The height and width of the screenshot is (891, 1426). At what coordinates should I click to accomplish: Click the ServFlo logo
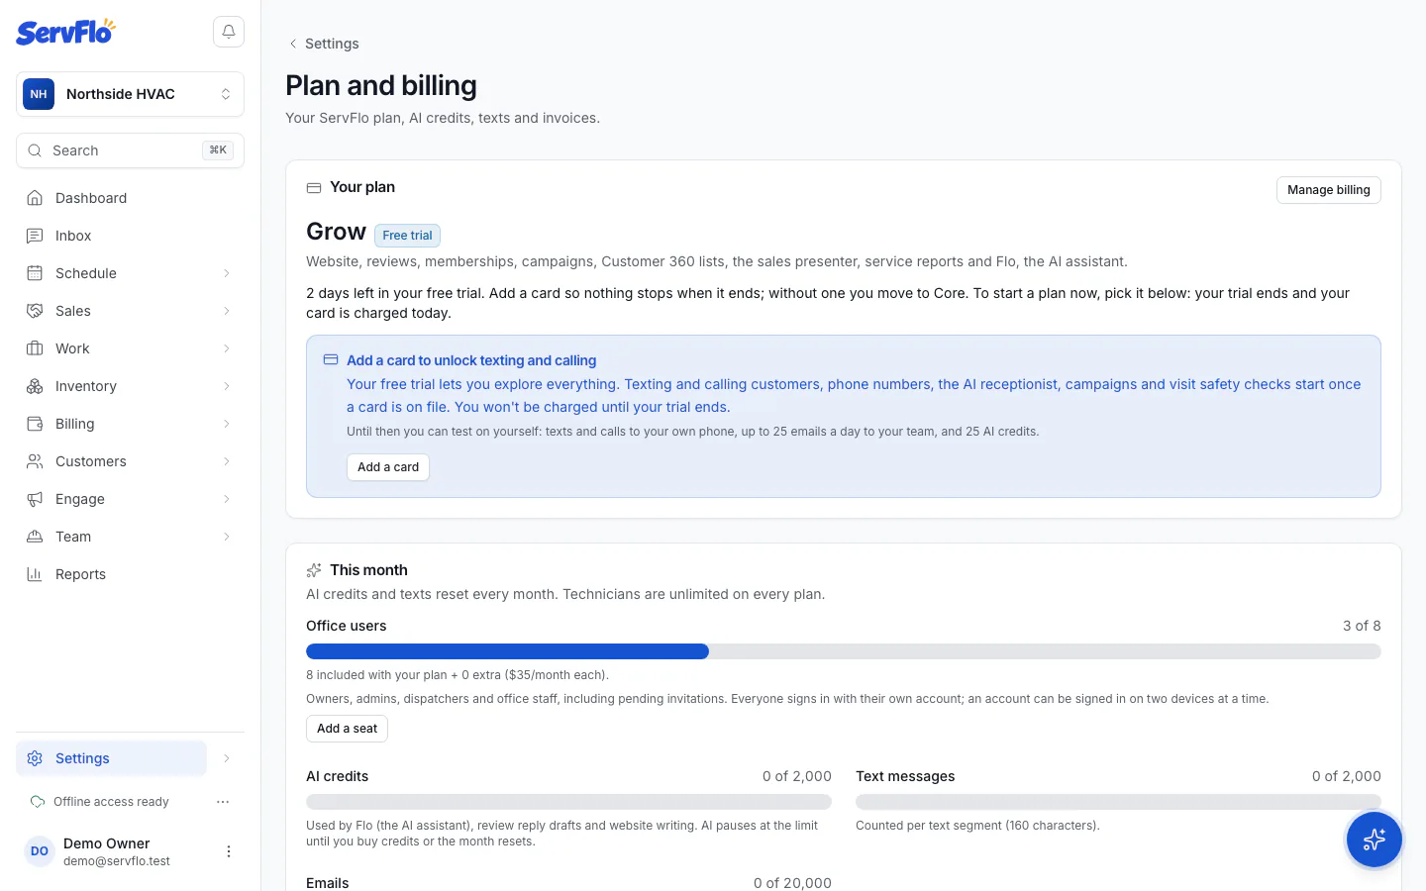(x=65, y=32)
